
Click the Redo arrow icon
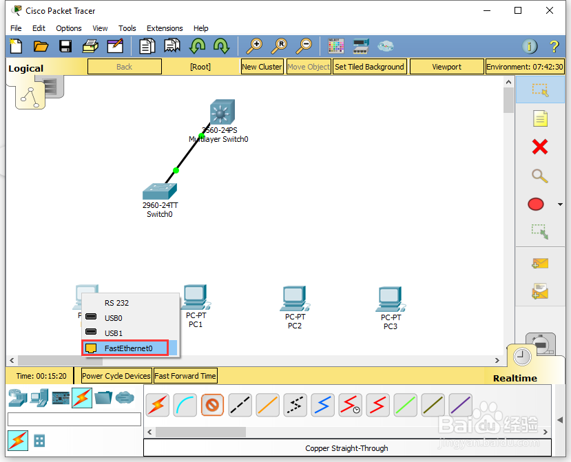[221, 46]
